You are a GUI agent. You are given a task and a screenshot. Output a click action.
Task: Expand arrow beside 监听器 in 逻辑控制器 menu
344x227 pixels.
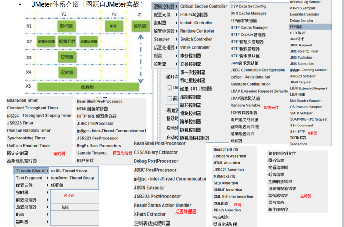(177, 64)
